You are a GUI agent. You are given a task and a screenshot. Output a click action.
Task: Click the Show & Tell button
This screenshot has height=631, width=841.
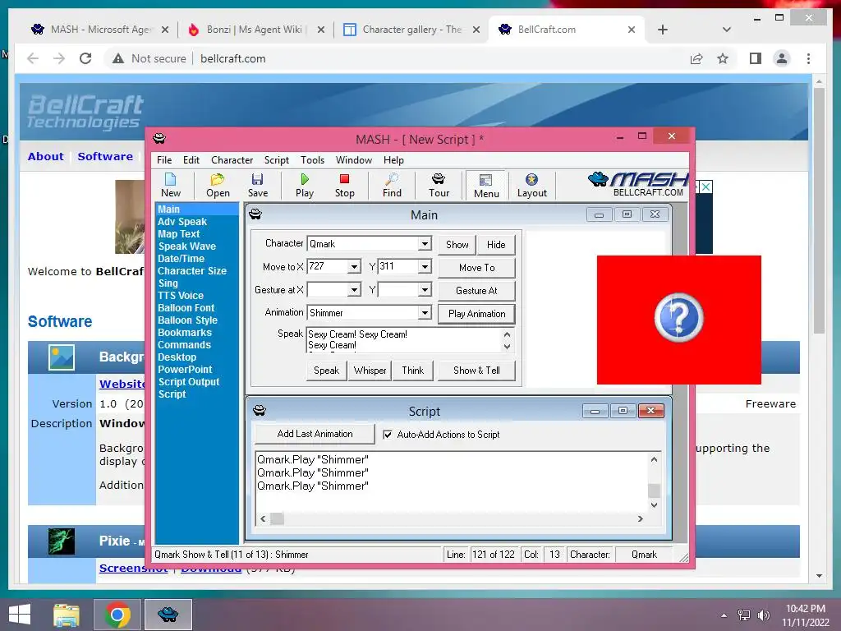[x=476, y=371]
